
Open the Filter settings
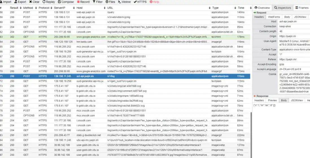tap(97, 2)
